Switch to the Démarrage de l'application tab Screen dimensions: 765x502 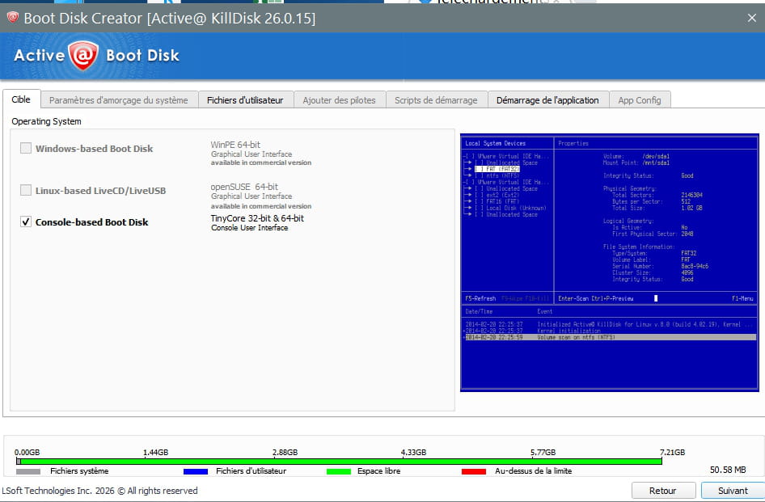pyautogui.click(x=547, y=100)
